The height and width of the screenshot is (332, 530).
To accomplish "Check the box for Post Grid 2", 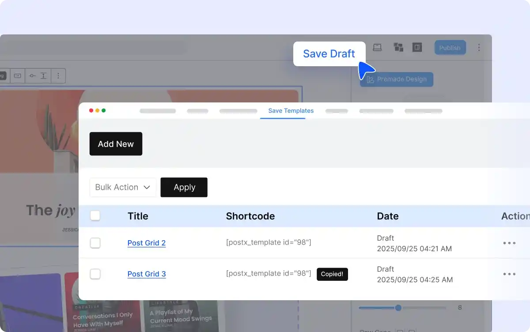I will click(95, 243).
